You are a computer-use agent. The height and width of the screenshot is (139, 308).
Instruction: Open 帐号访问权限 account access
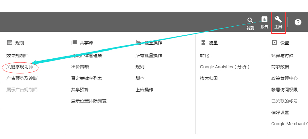click(285, 90)
